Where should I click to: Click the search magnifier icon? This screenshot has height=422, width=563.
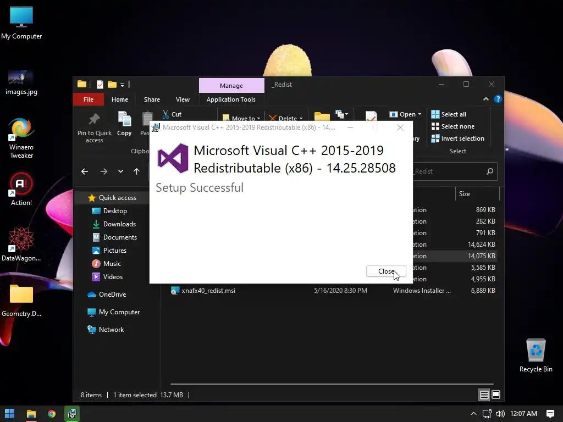point(490,171)
